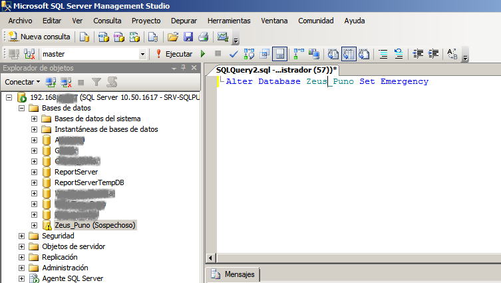
Task: Start debugging with the green arrow
Action: coord(203,54)
